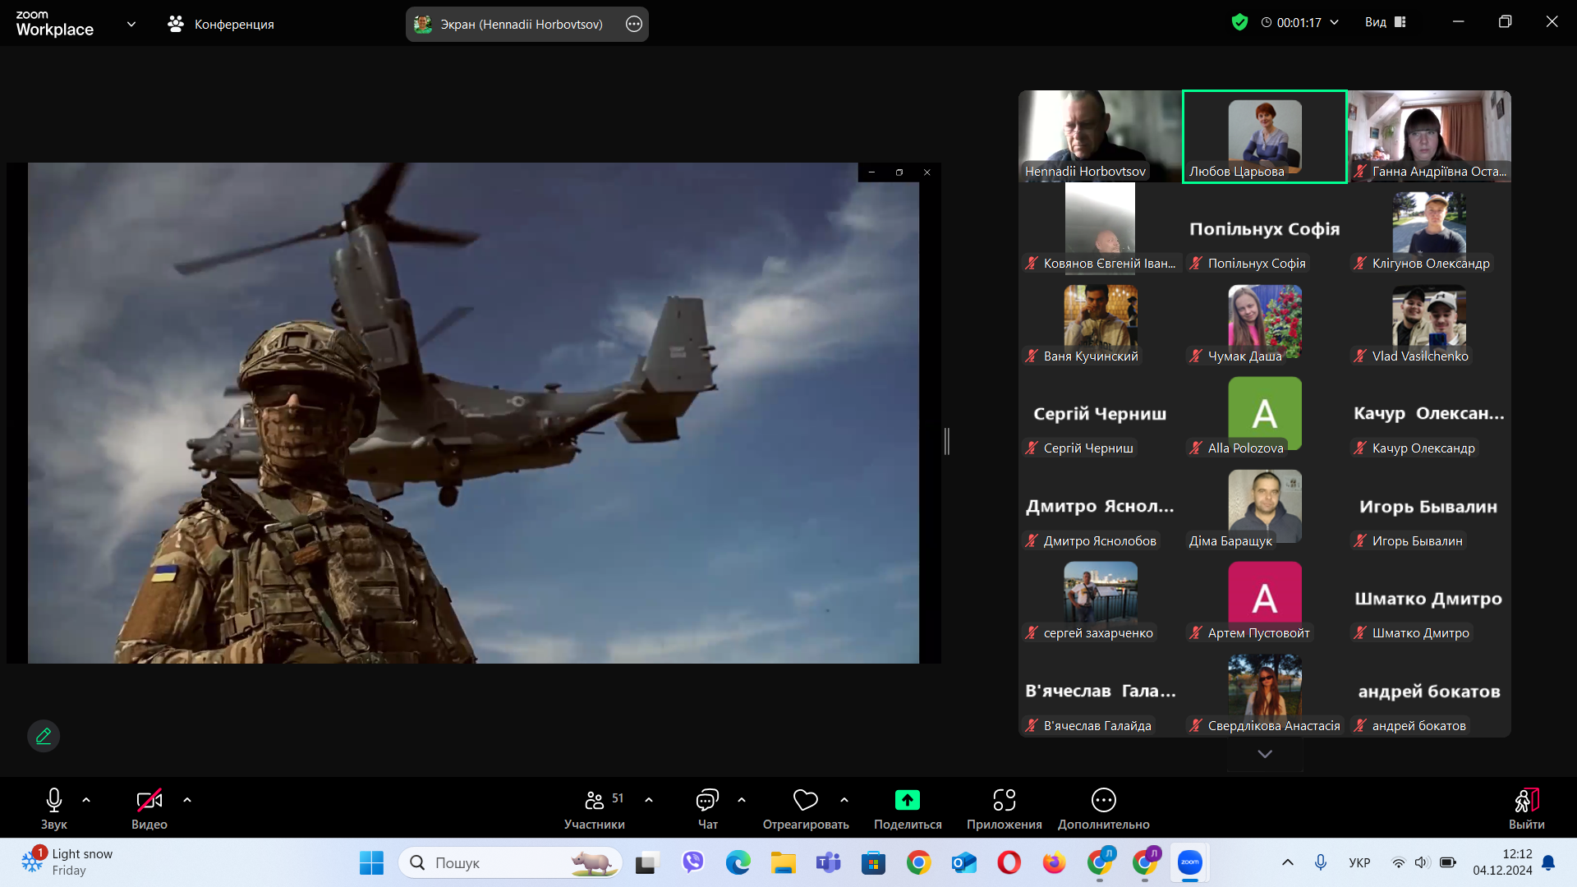Expand the audio settings arrow
Screen dimensions: 1577x887
[x=86, y=799]
